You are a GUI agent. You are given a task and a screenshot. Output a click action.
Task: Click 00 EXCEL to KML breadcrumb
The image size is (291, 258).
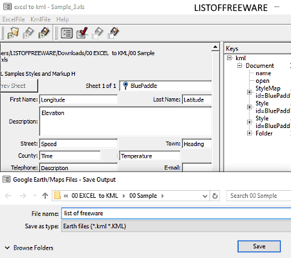click(94, 196)
